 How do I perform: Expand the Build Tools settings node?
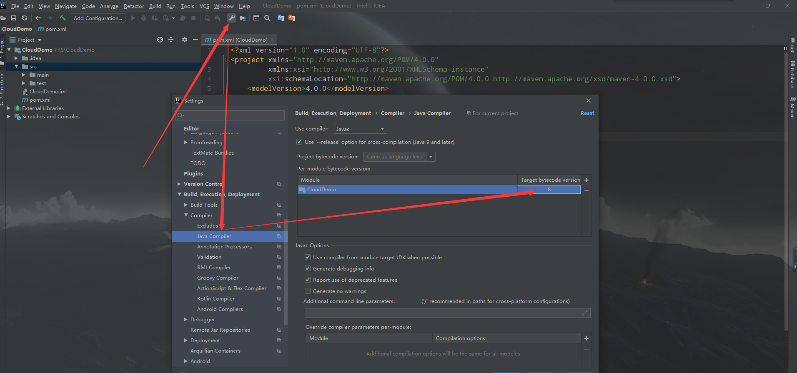click(186, 205)
